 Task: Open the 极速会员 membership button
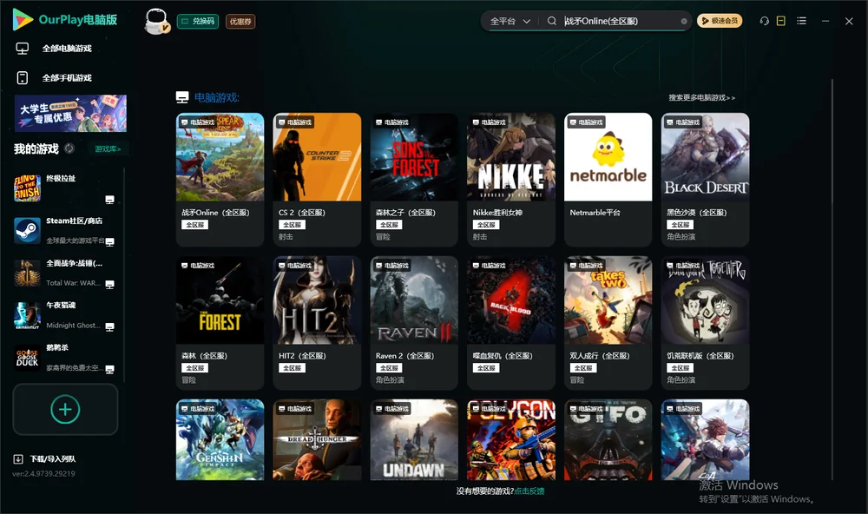pyautogui.click(x=720, y=21)
